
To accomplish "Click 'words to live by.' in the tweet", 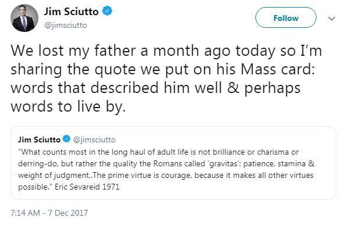I will (68, 106).
